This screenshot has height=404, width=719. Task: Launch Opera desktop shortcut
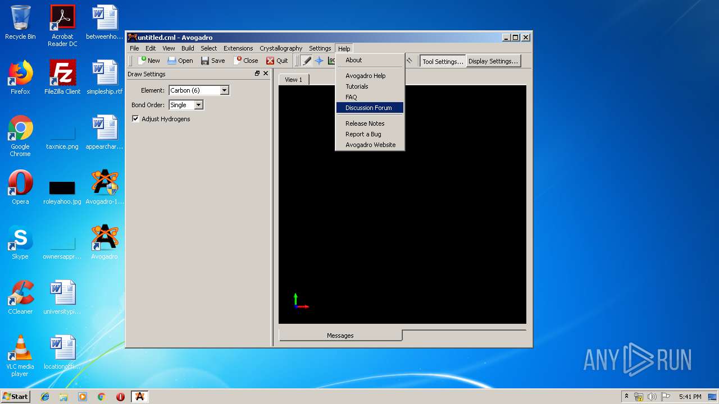click(20, 187)
